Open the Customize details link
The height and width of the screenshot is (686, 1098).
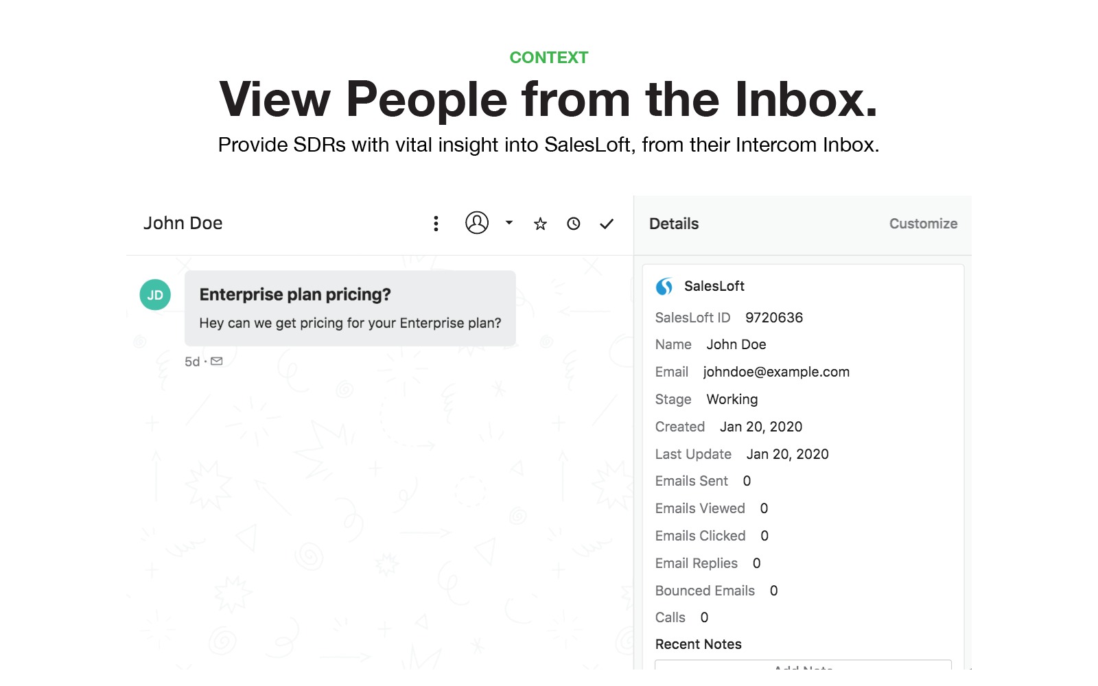[x=923, y=224]
